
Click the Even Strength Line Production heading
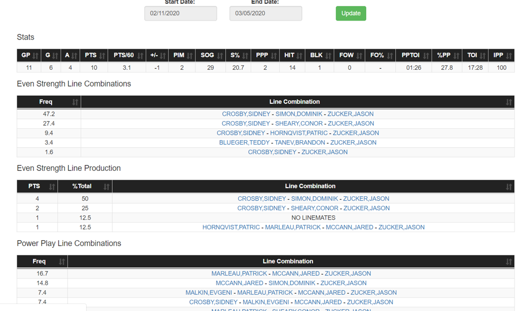pos(69,168)
